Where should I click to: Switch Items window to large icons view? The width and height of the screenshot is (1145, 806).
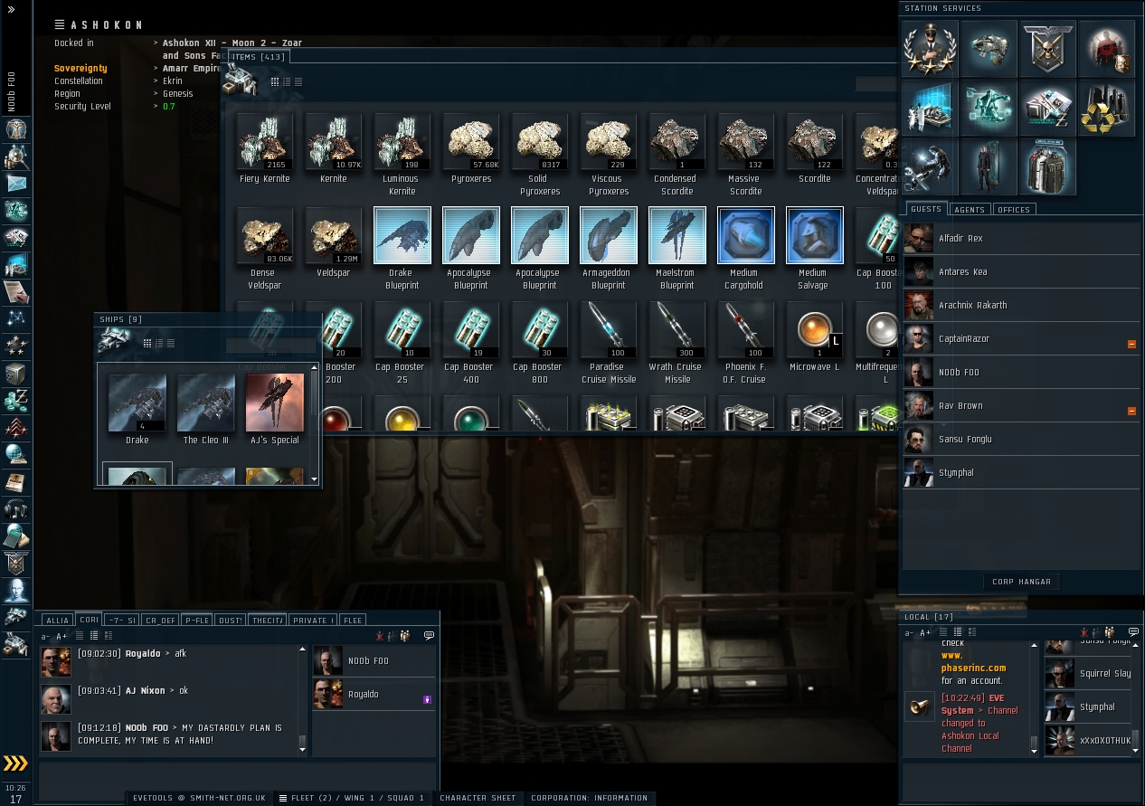coord(275,82)
